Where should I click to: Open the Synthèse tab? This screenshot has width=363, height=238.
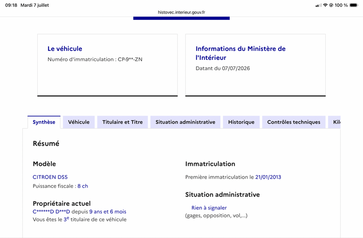tap(44, 122)
